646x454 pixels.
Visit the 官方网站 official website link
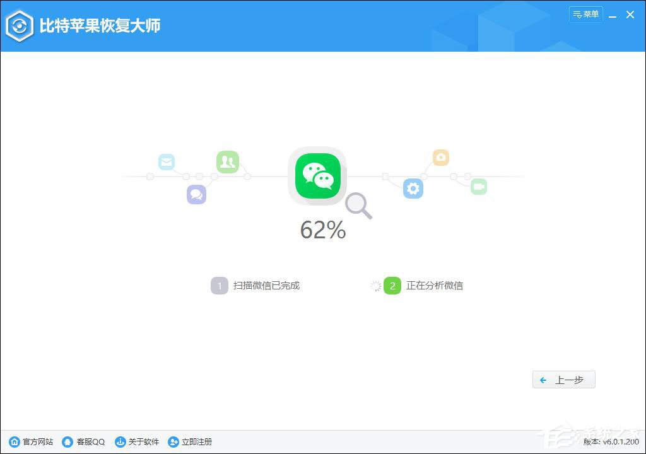coord(35,442)
